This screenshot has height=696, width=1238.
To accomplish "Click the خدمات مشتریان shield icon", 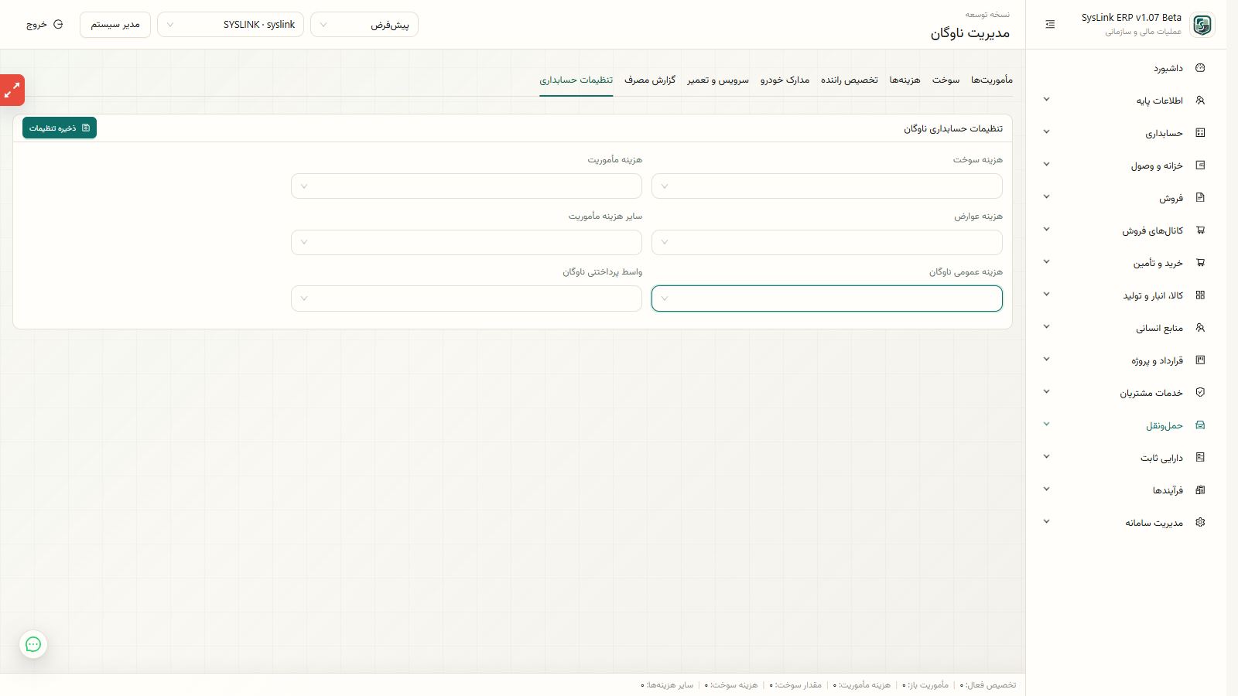I will (1200, 393).
